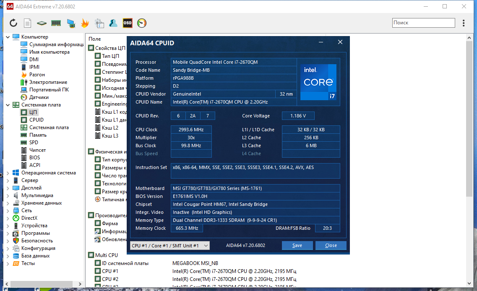Select CPUID in the sidebar tree
The width and height of the screenshot is (477, 291).
click(36, 120)
